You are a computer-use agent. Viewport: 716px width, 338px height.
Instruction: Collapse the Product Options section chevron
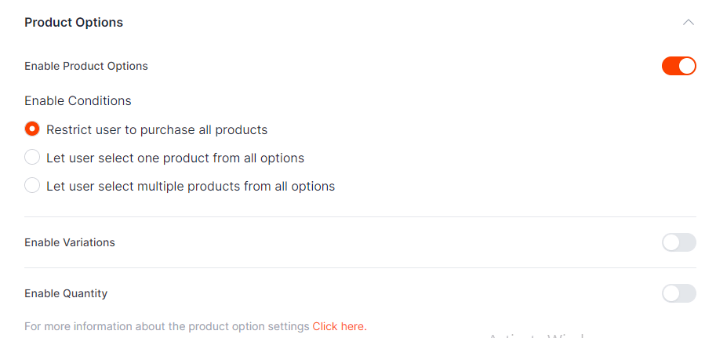coord(688,23)
